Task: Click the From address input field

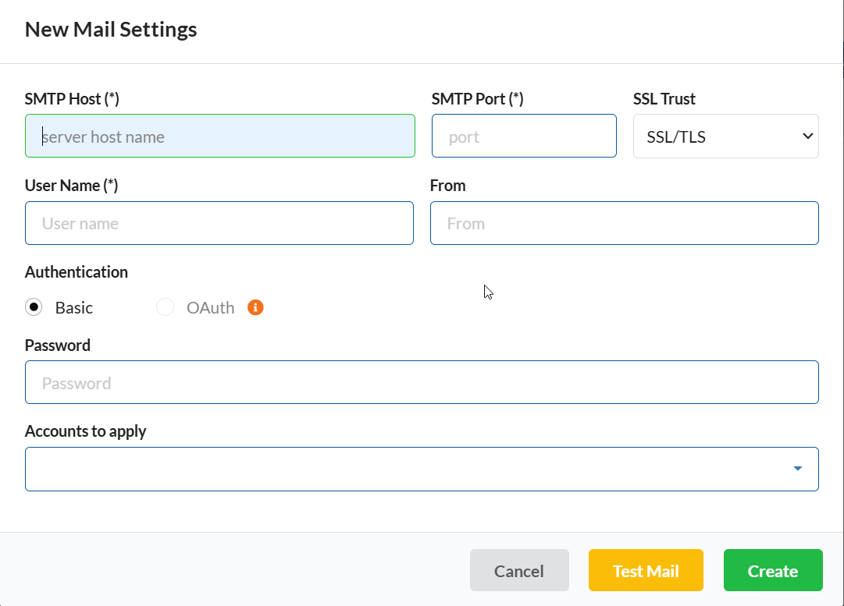Action: [x=624, y=223]
